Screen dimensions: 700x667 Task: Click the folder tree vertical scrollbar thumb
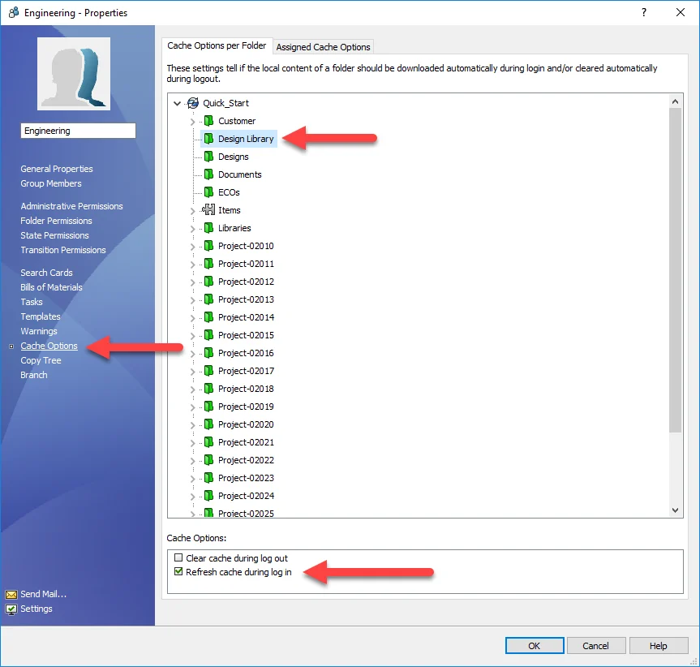(675, 270)
